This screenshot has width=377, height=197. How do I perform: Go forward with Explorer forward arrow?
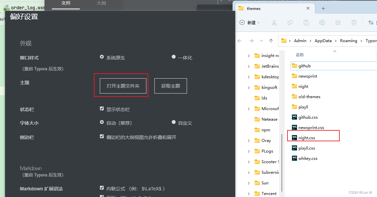pyautogui.click(x=251, y=41)
